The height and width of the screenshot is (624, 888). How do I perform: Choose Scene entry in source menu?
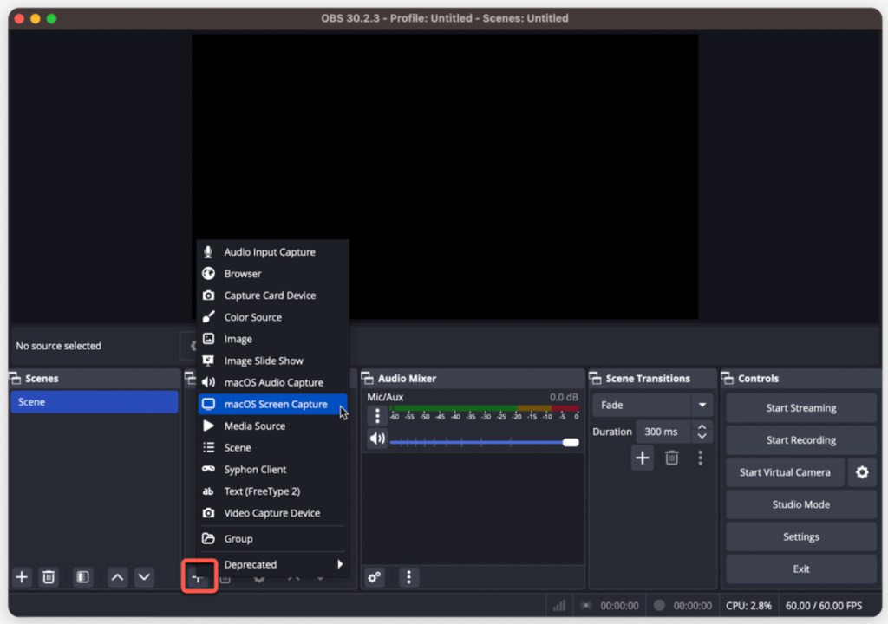pyautogui.click(x=272, y=448)
